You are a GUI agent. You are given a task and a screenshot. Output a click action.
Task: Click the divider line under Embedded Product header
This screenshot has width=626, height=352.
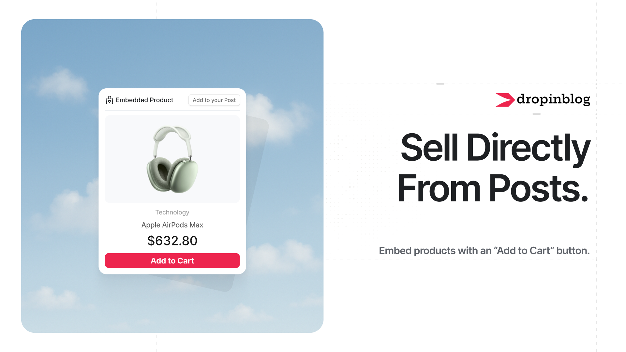point(172,110)
